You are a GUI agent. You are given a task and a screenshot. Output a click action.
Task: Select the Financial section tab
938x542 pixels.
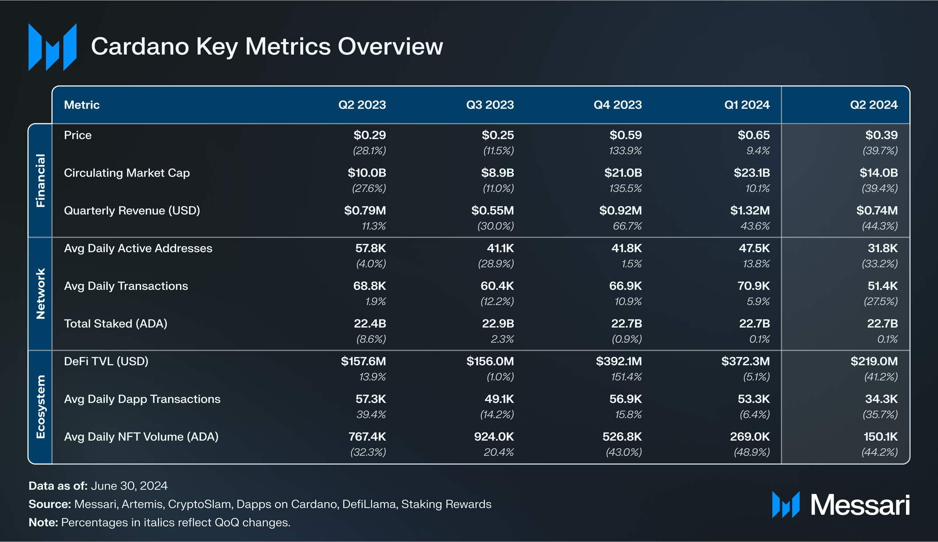[x=40, y=180]
